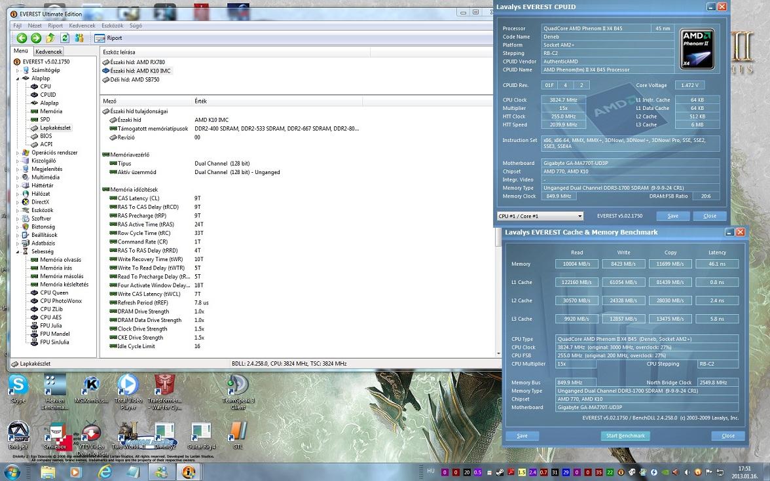This screenshot has width=770, height=481.
Task: Click the Transformers War for Cybertron shortcut
Action: pyautogui.click(x=164, y=391)
